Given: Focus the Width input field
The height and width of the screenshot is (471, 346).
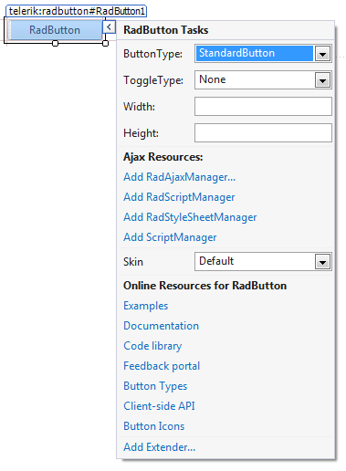Looking at the screenshot, I should tap(263, 107).
